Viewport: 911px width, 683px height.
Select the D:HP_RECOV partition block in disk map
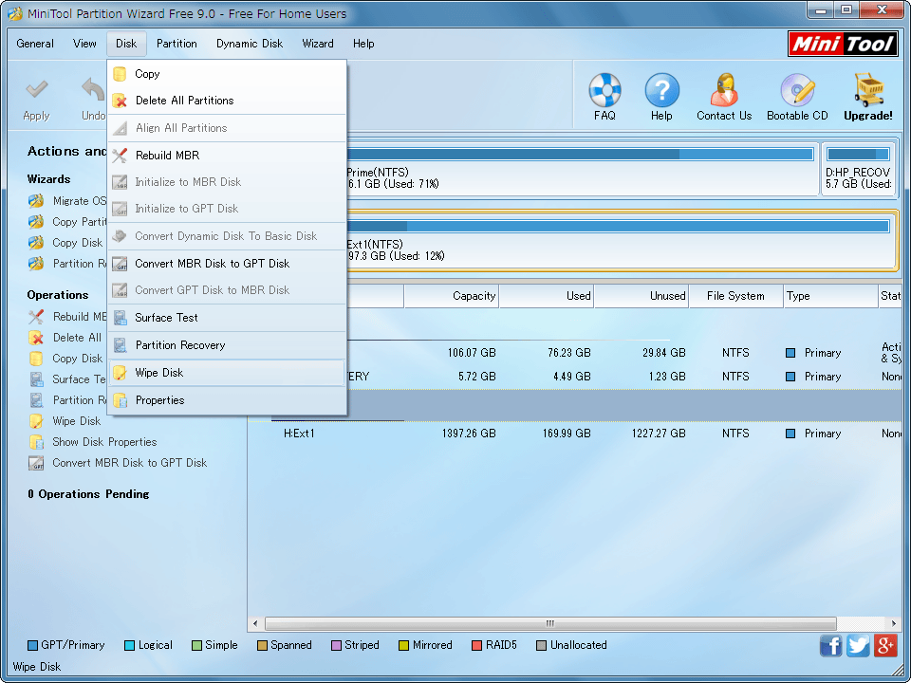[x=858, y=169]
